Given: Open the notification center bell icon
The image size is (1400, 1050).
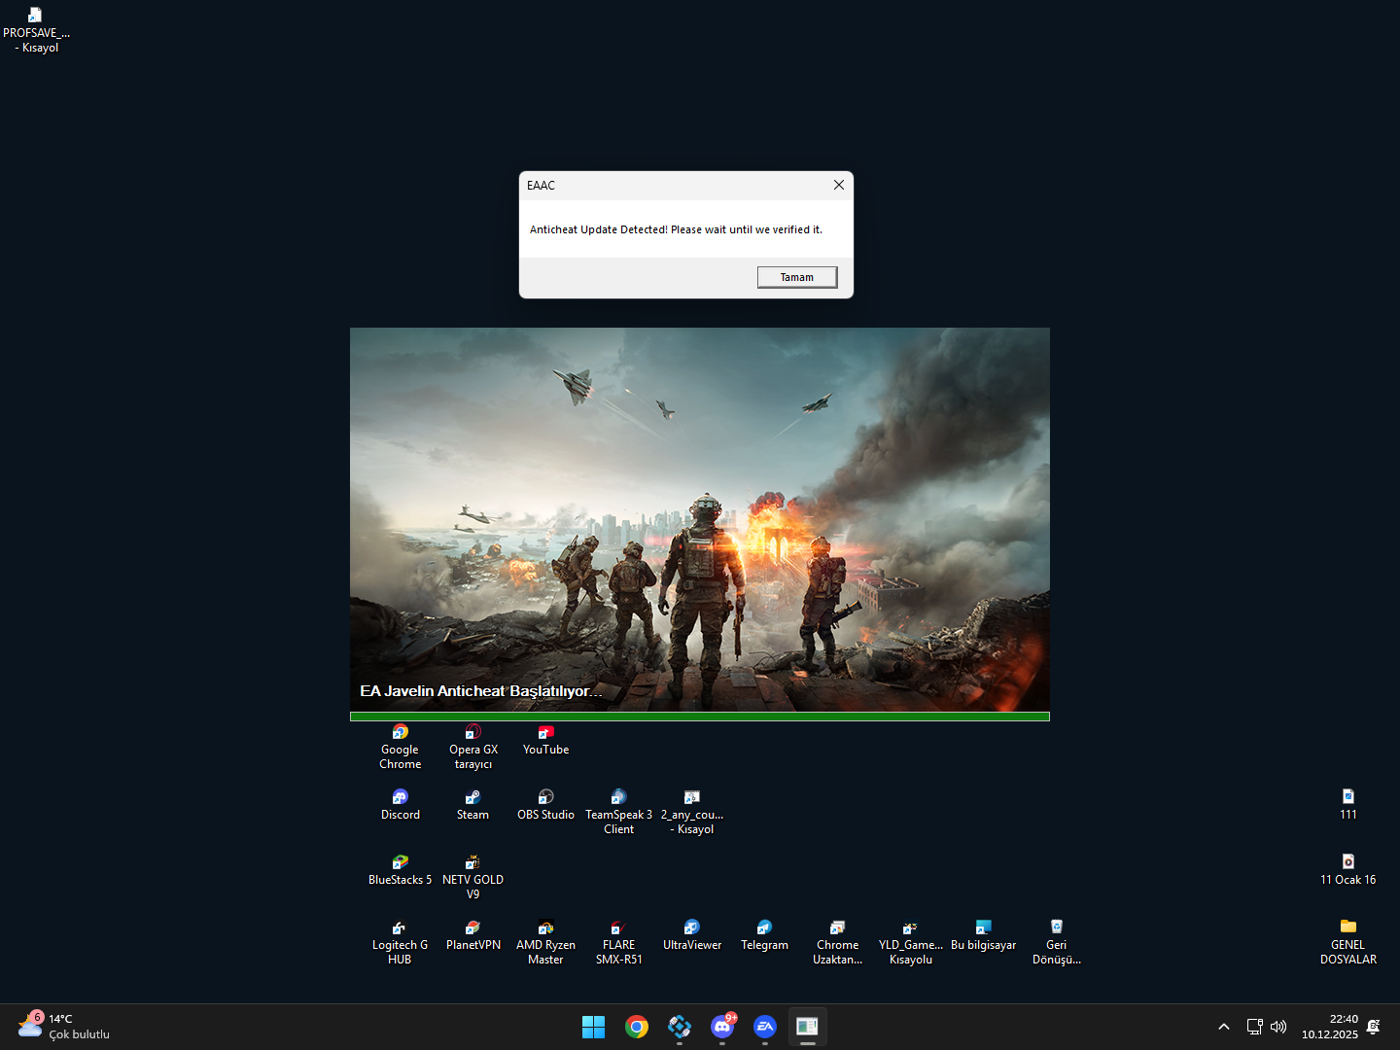Looking at the screenshot, I should pos(1374,1027).
